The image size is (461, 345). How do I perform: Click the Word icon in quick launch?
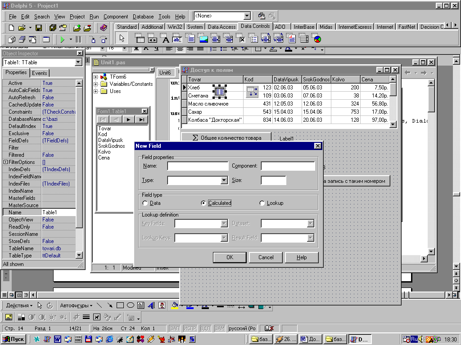pos(57,339)
